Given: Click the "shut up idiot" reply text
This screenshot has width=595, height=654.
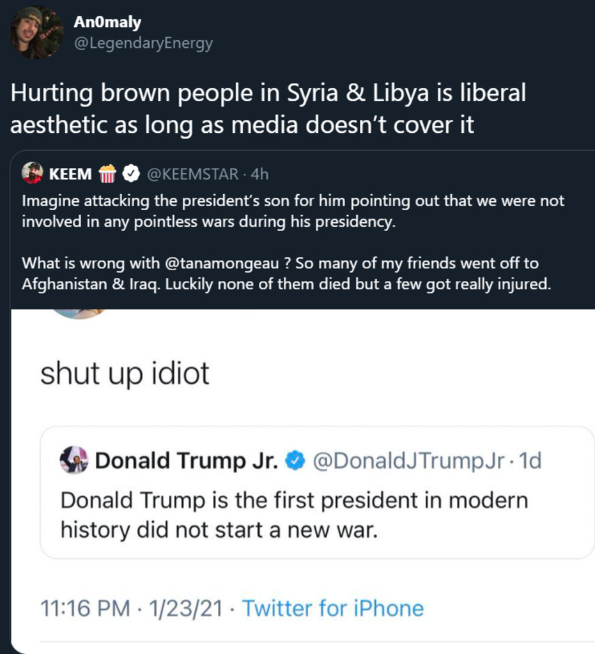Looking at the screenshot, I should [x=125, y=374].
